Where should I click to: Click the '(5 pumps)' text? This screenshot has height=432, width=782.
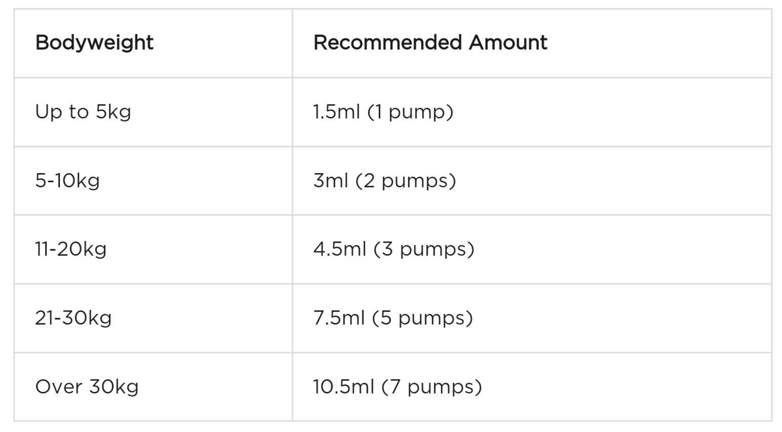422,318
